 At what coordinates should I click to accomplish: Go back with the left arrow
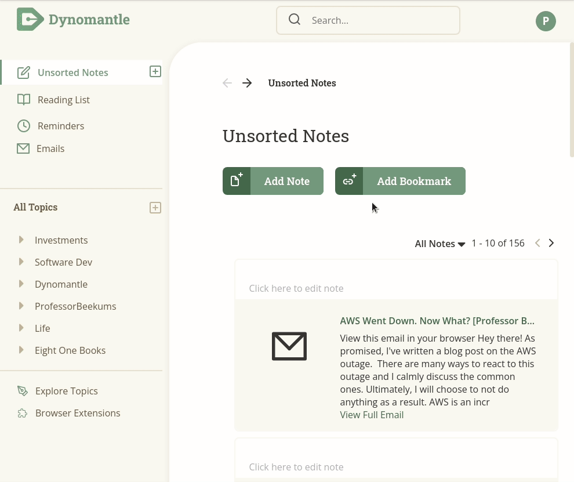click(x=227, y=83)
